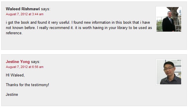
Task: Click "says:" next to Jestine Yong
Action: [36, 62]
